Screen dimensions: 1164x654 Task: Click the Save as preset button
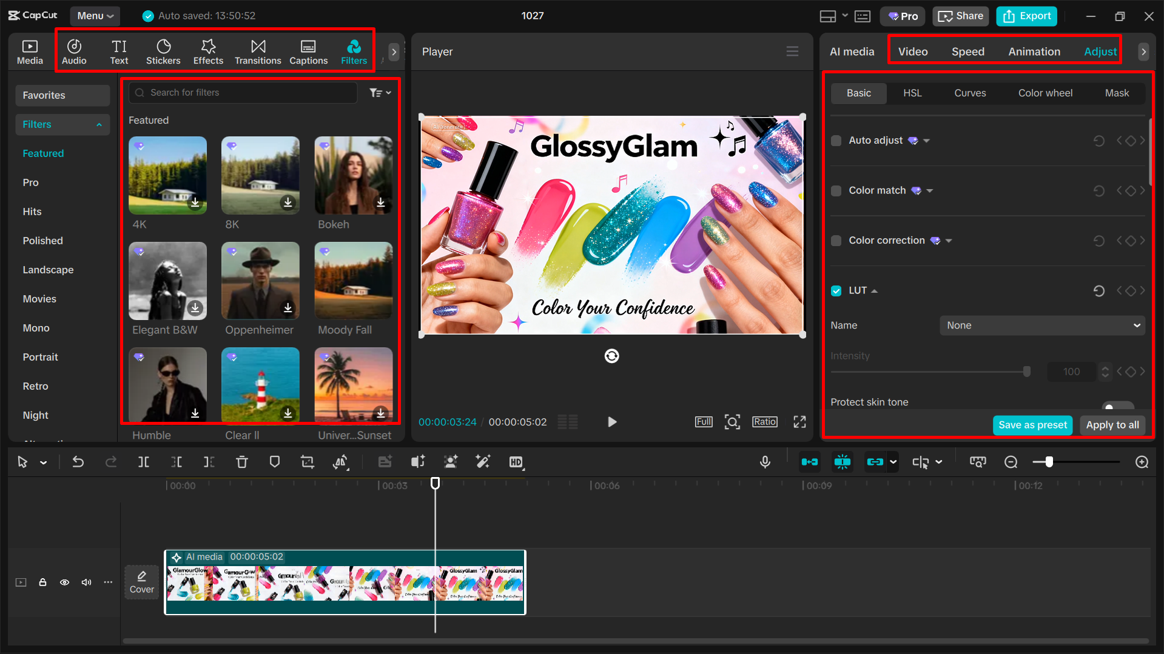pos(1032,425)
